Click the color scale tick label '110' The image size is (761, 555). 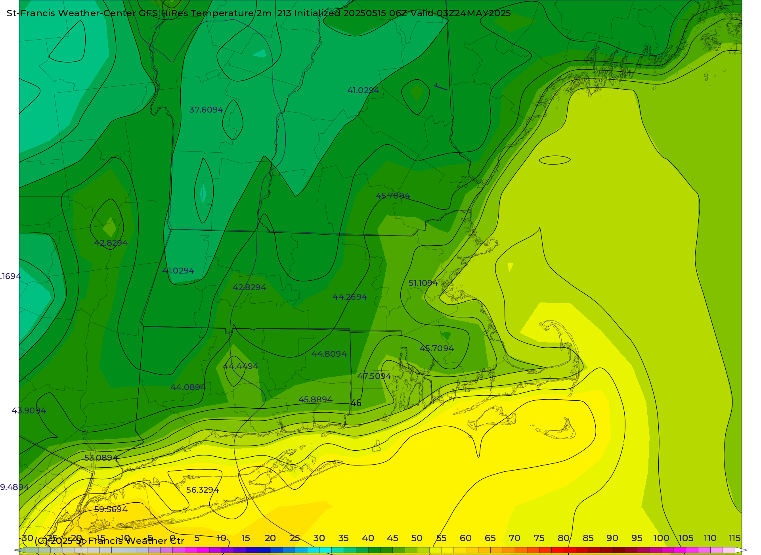pyautogui.click(x=710, y=538)
